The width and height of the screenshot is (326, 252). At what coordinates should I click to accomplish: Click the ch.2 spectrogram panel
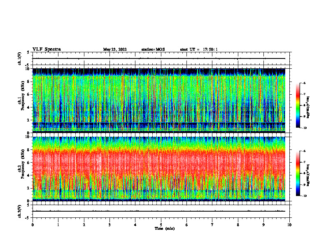(159, 169)
